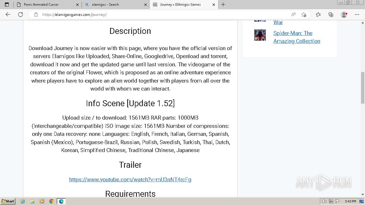Click the 'Description' heading
The image size is (365, 205).
130,31
